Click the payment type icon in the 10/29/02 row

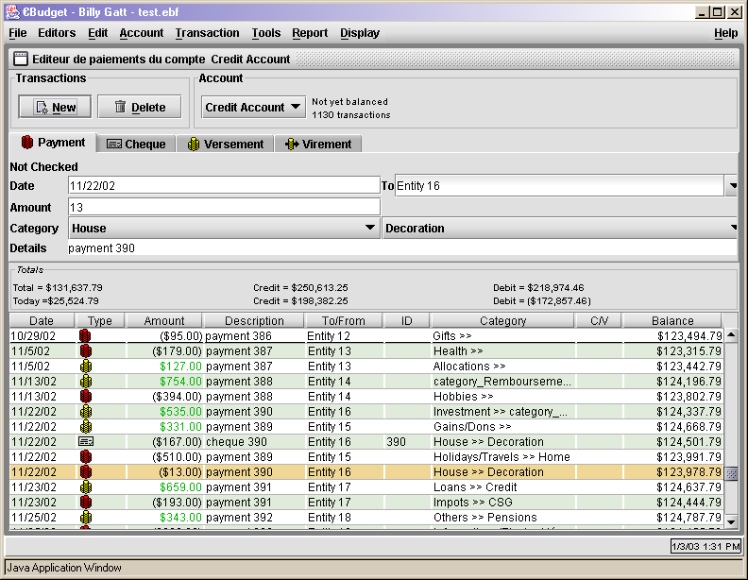(85, 335)
